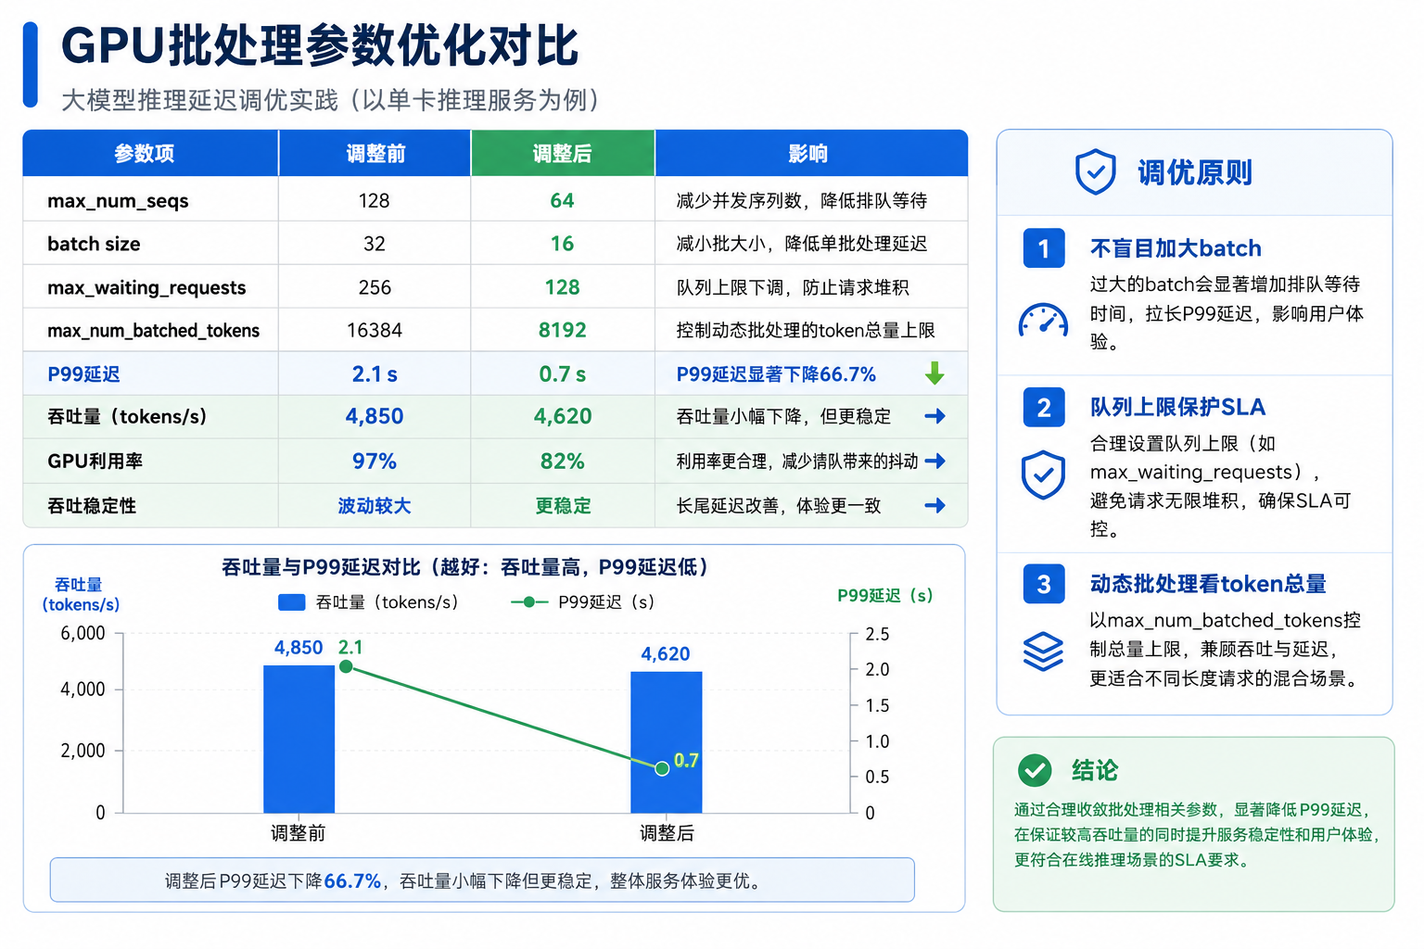Viewport: 1424px width, 949px height.
Task: Click the shield checkmark icon beside 调优原则
Action: coord(1095,171)
